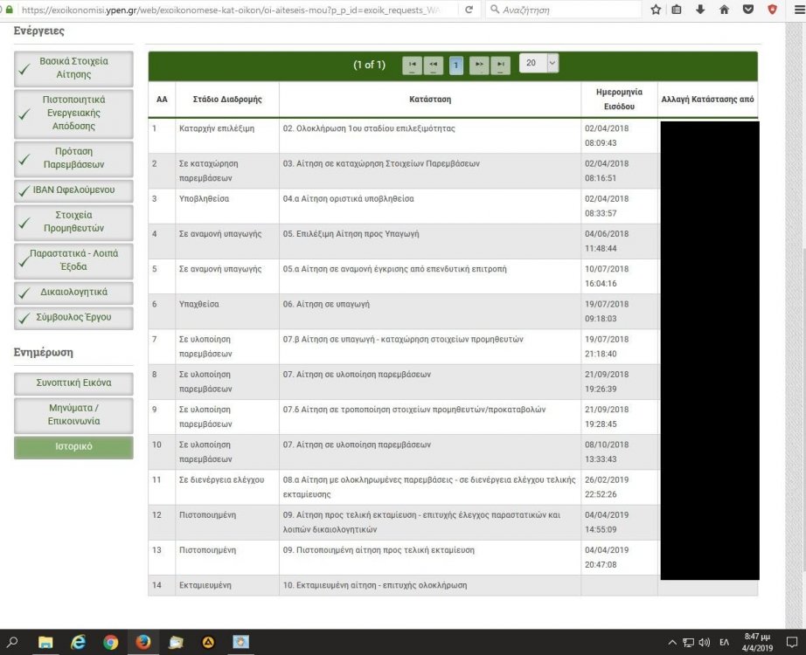Click previous page arrow in paginator
806x655 pixels.
(x=434, y=65)
